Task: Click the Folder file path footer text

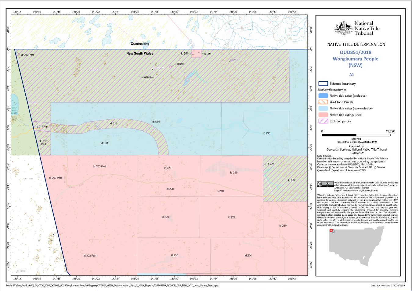Action: click(x=112, y=286)
